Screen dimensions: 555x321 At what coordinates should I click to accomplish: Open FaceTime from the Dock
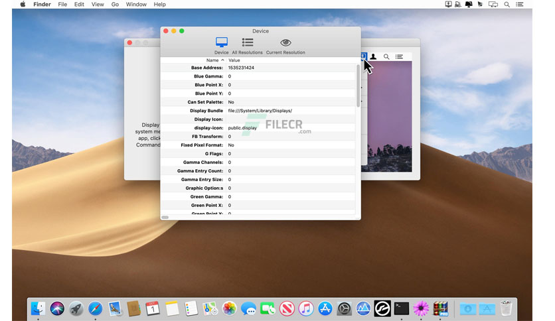click(x=268, y=308)
